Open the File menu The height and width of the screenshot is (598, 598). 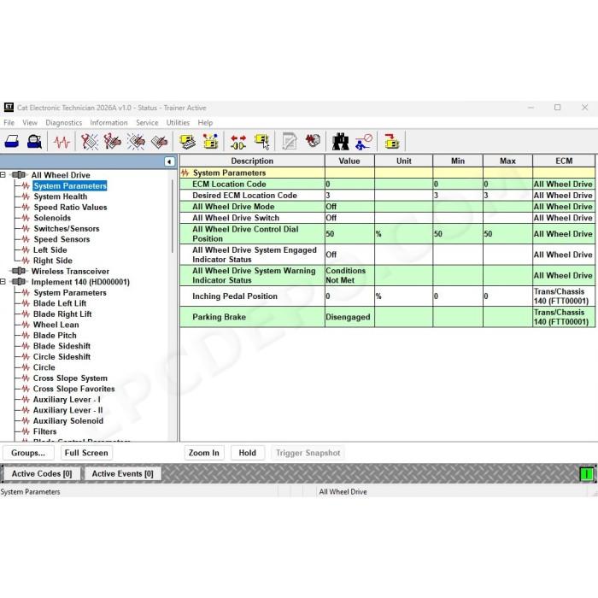[x=9, y=123]
